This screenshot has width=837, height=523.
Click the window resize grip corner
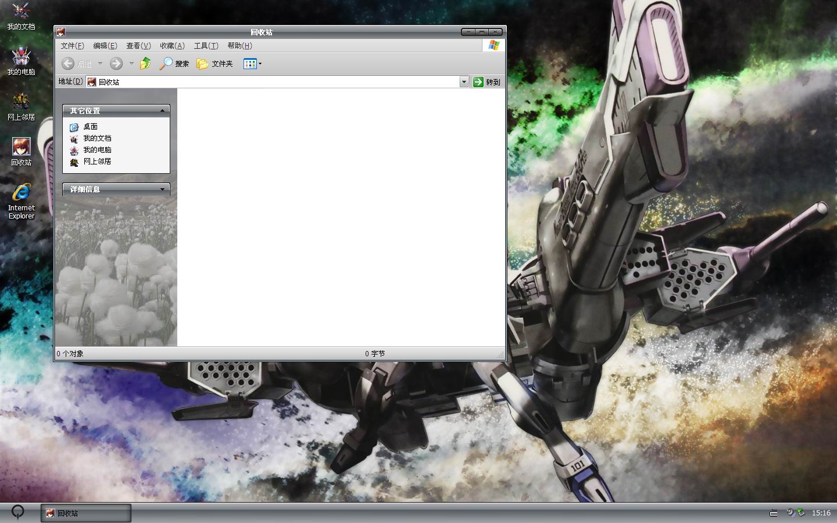coord(500,354)
